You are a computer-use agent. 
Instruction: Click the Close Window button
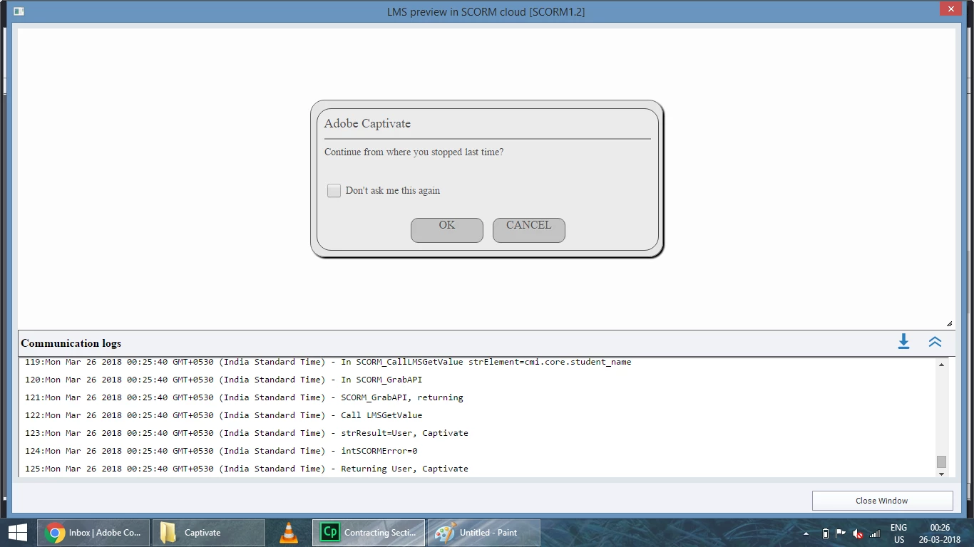[x=882, y=501]
